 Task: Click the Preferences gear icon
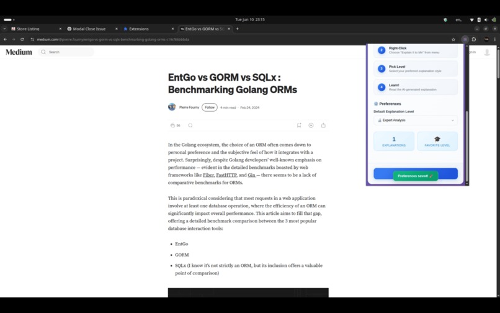click(376, 104)
